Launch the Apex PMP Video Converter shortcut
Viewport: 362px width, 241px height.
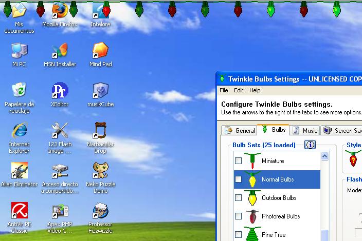[60, 210]
